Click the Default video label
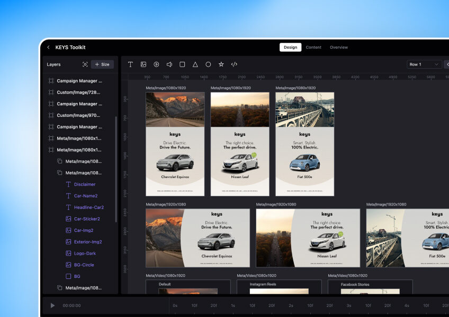This screenshot has height=317, width=449. coord(165,284)
